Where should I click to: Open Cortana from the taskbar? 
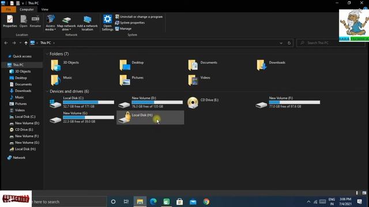click(113, 202)
